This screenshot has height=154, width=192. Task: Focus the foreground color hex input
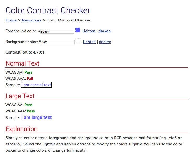click(x=57, y=31)
